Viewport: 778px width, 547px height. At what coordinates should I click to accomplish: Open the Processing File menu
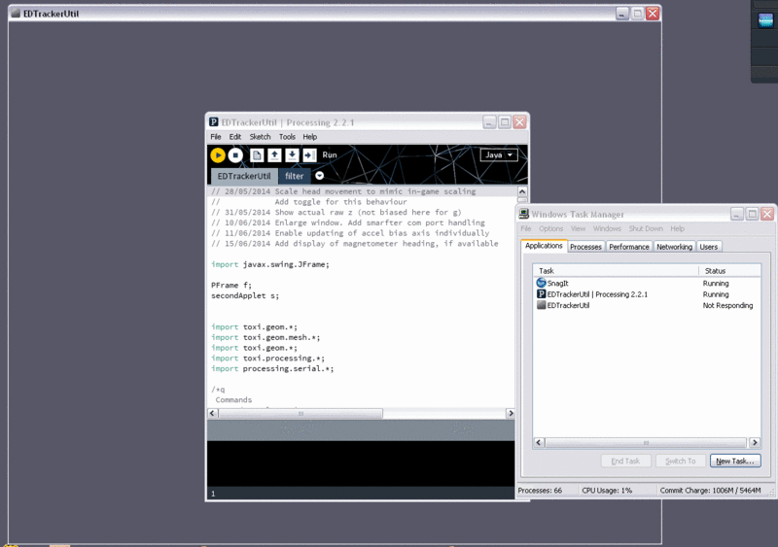click(216, 137)
